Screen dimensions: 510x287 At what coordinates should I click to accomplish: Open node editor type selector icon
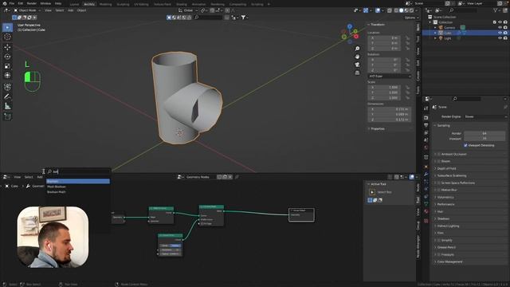[x=6, y=177]
